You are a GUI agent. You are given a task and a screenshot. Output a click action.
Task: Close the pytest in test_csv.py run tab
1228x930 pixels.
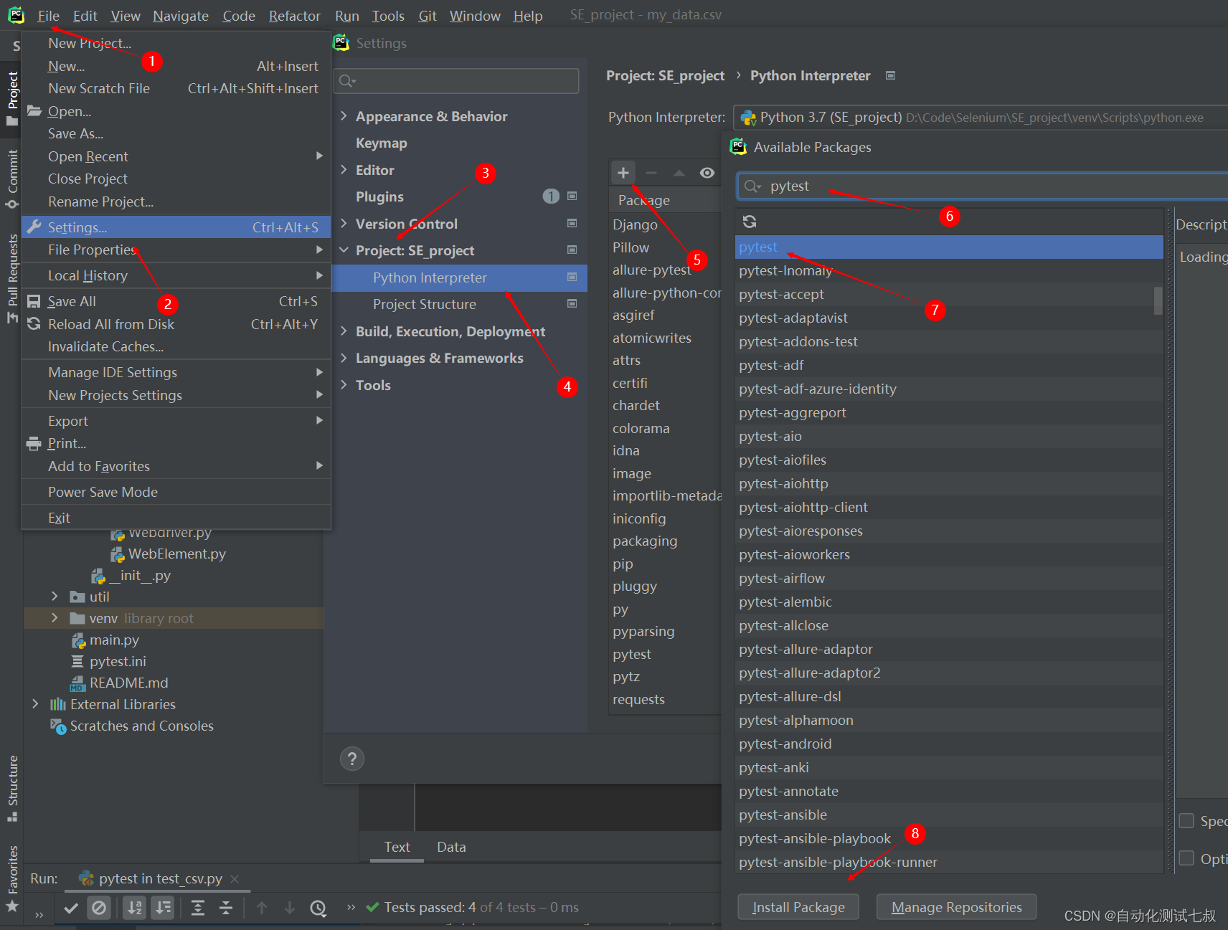[235, 879]
